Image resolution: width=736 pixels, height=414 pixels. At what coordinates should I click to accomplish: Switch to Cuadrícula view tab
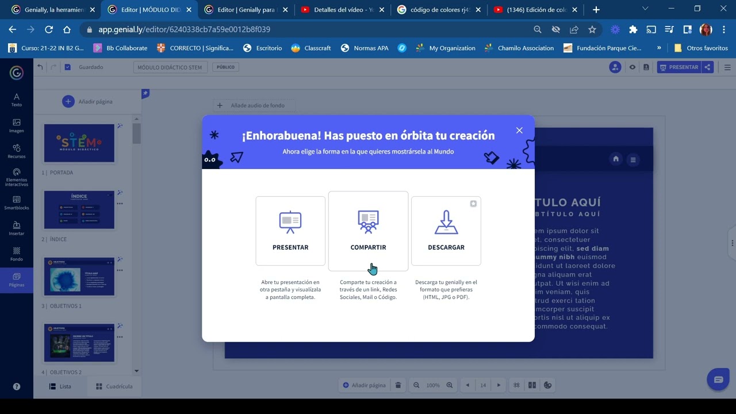point(114,386)
